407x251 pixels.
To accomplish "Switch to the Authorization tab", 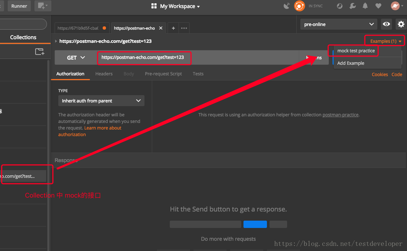I will click(x=70, y=74).
